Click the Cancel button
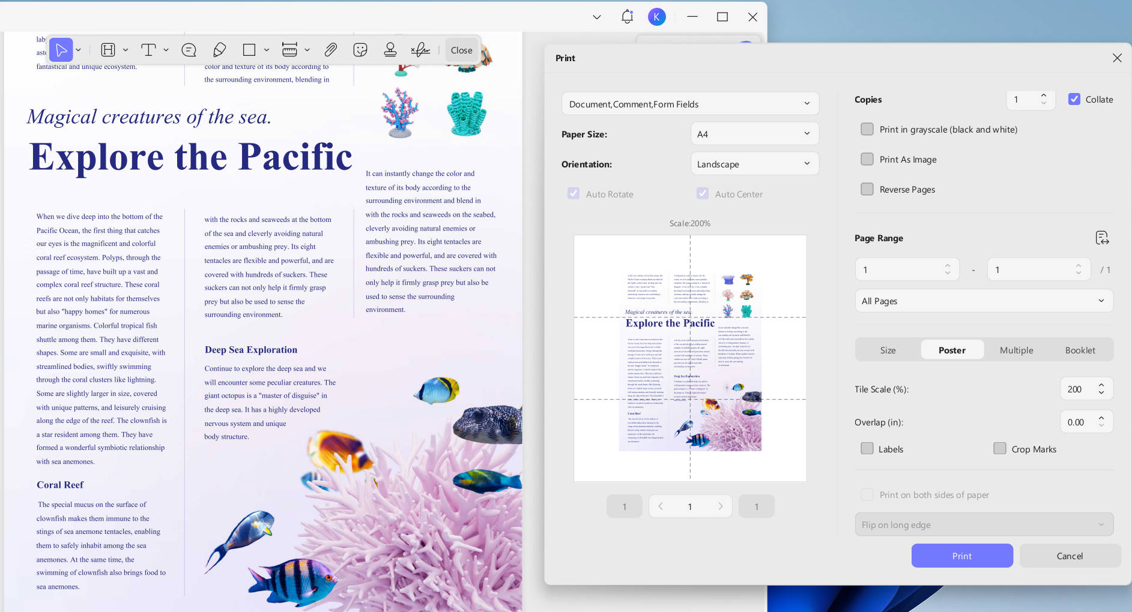This screenshot has height=612, width=1132. pos(1070,556)
